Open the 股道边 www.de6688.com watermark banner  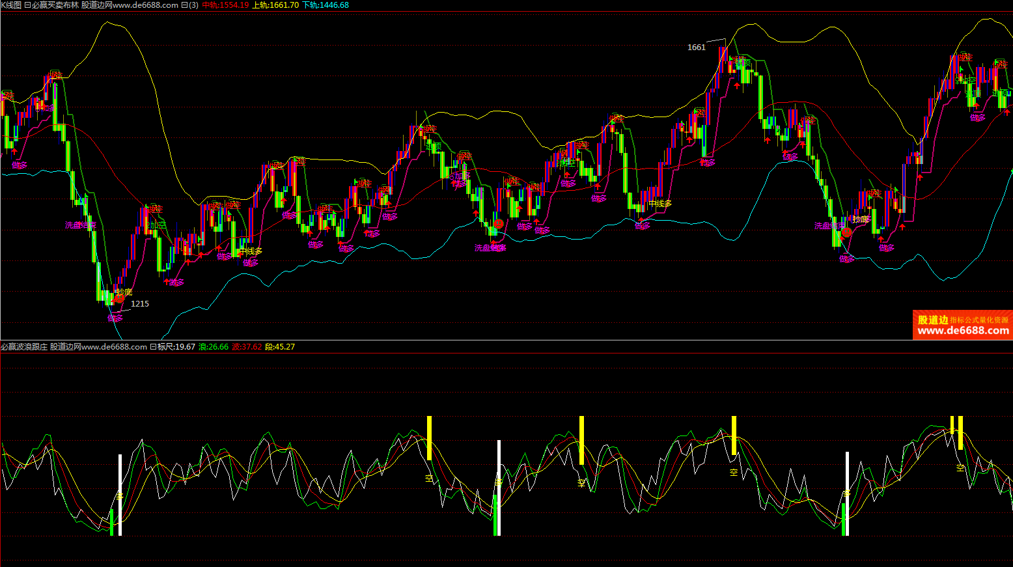pyautogui.click(x=962, y=325)
